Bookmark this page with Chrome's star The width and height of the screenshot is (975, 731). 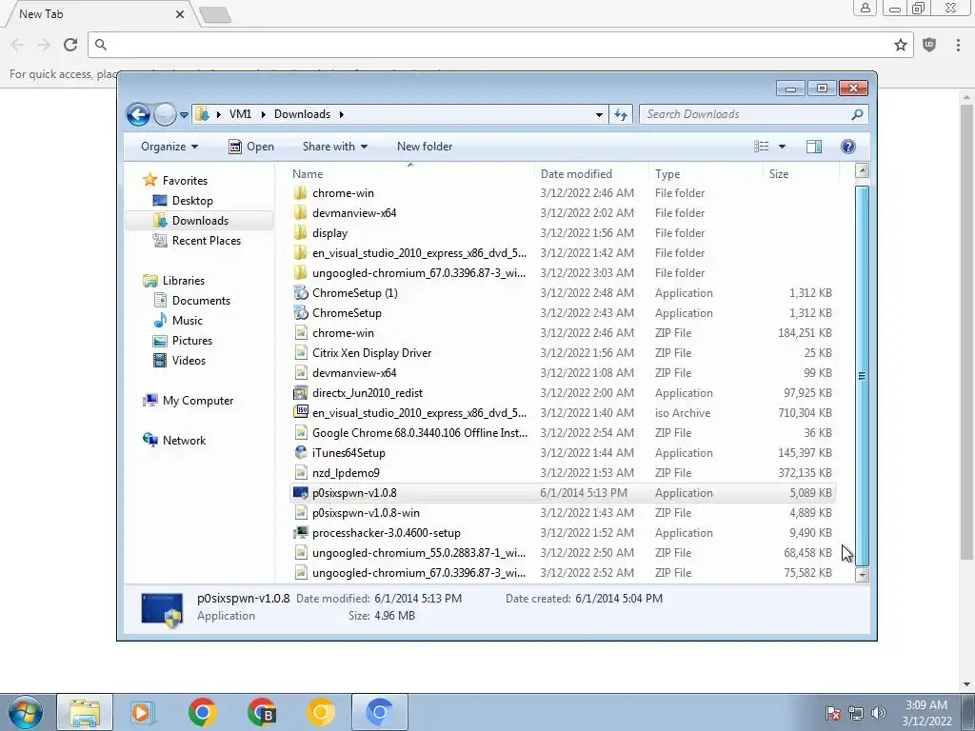point(901,45)
